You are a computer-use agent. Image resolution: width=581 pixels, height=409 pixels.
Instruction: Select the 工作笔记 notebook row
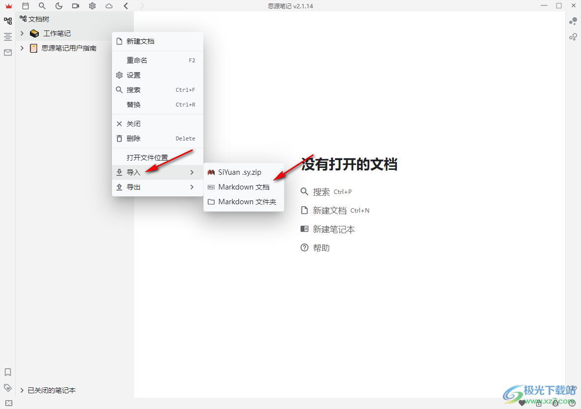click(x=75, y=33)
